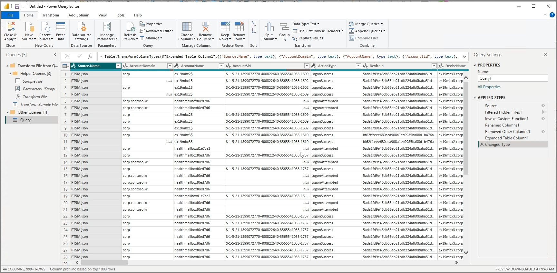Switch to the Help tab
557x273 pixels.
(138, 15)
